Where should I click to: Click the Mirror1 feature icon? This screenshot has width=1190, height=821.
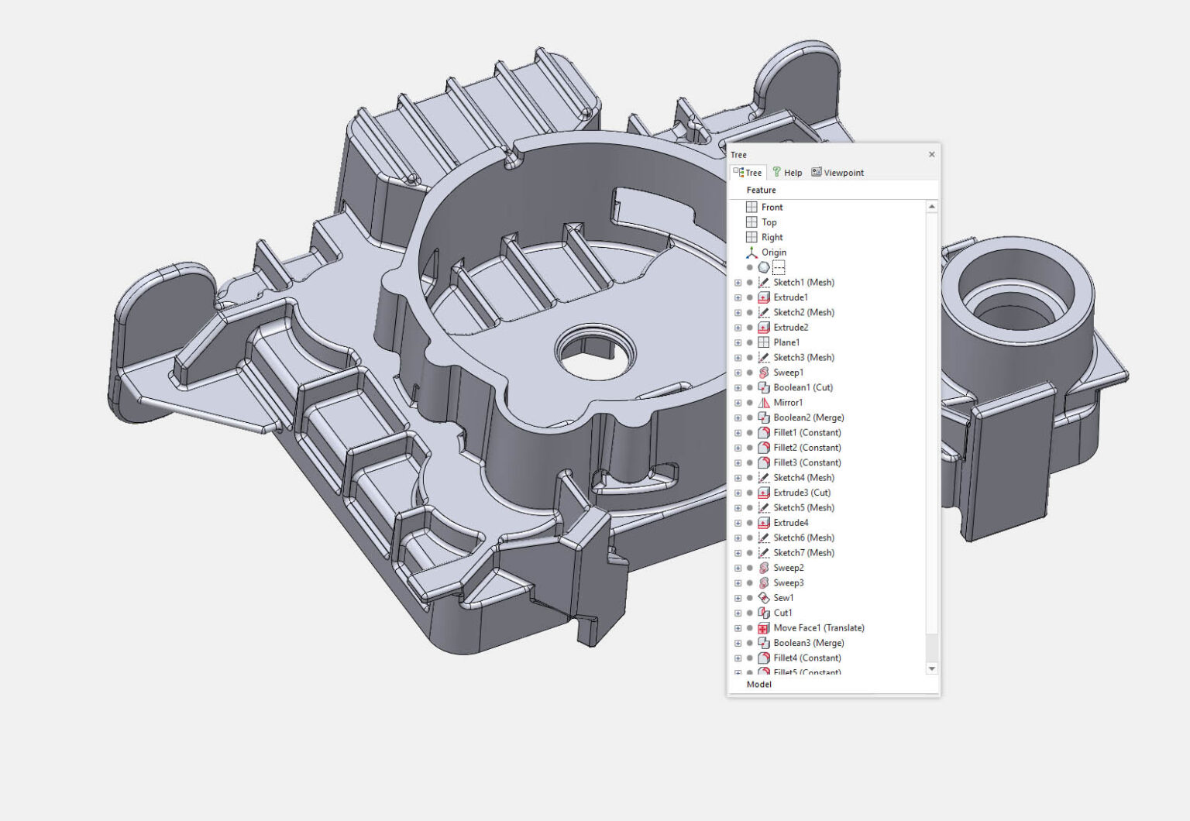763,403
